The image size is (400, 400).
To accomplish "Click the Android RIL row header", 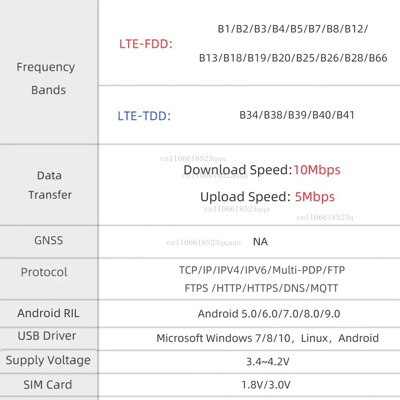I will coord(48,313).
